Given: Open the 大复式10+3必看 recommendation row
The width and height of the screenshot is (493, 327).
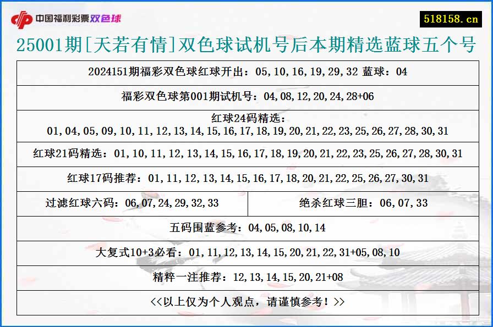Looking at the screenshot, I should 246,253.
